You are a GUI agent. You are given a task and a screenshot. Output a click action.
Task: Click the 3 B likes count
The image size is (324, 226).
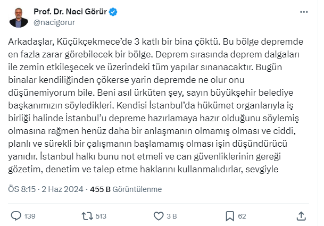(x=172, y=216)
